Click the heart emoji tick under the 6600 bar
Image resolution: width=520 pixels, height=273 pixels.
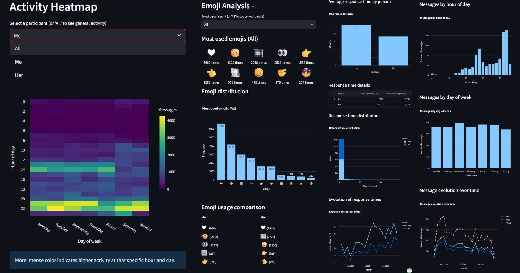221,183
